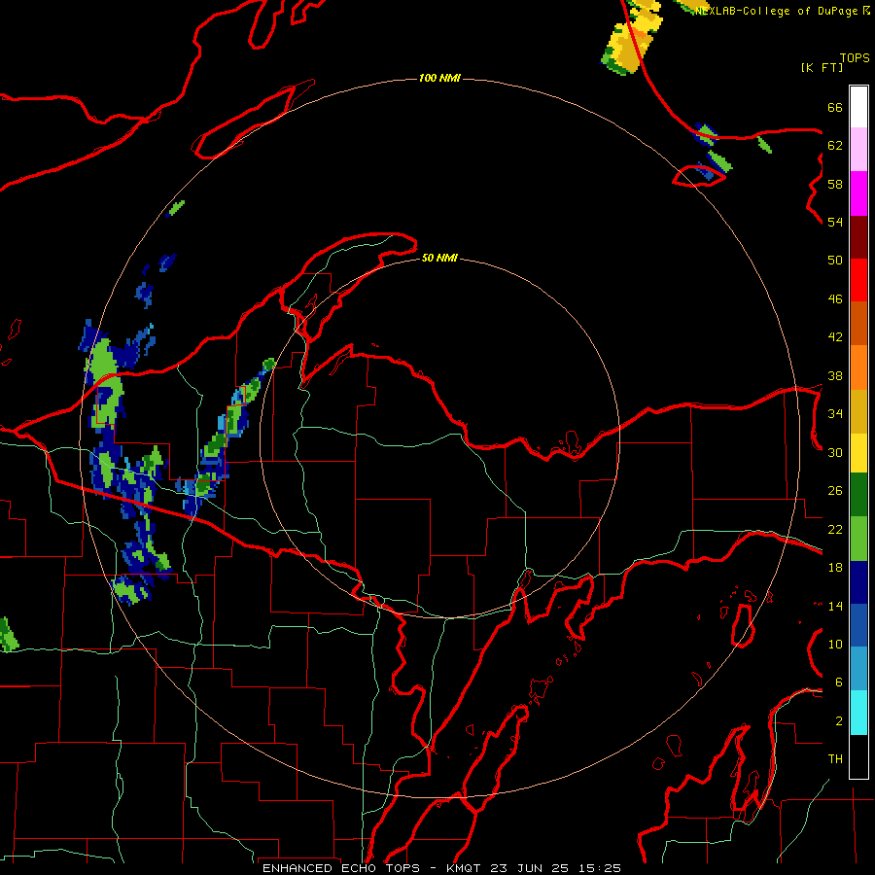Click the legend value '54'
The width and height of the screenshot is (875, 875).
point(835,222)
